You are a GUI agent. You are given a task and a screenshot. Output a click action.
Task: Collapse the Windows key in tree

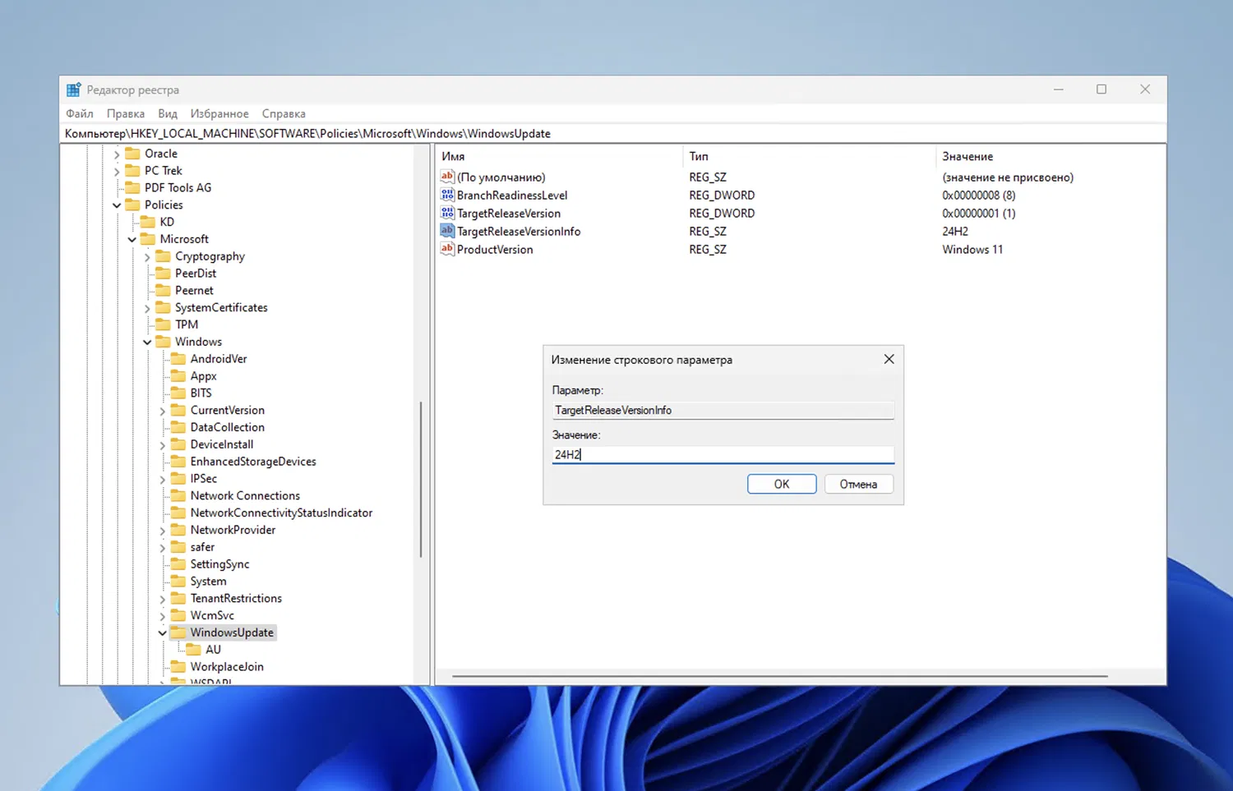point(147,343)
